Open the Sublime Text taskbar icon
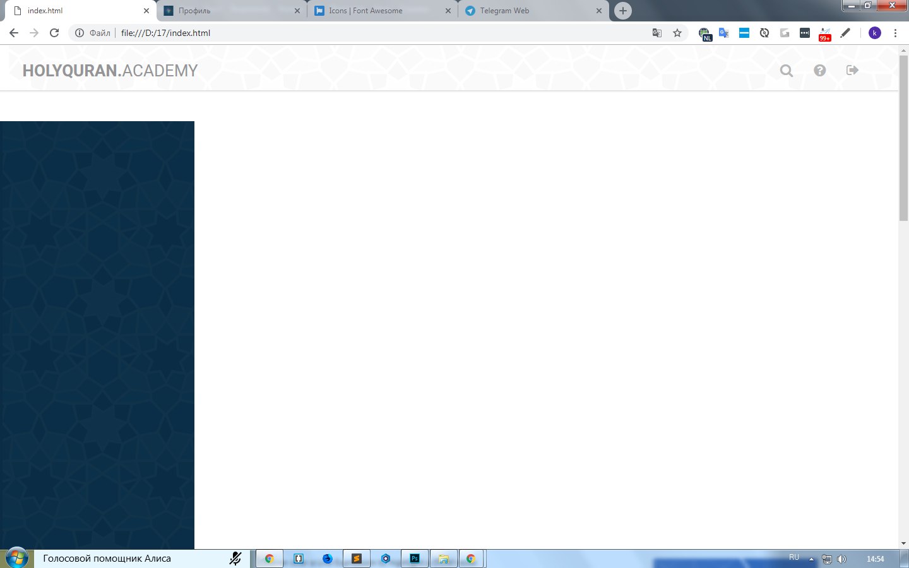 357,559
